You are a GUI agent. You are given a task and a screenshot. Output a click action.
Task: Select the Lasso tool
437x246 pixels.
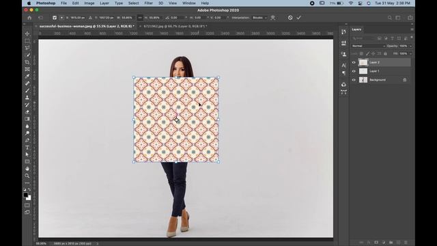[27, 48]
